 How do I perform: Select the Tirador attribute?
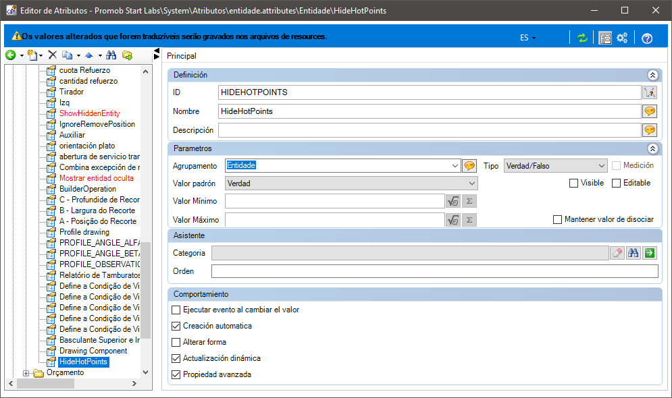(x=72, y=92)
